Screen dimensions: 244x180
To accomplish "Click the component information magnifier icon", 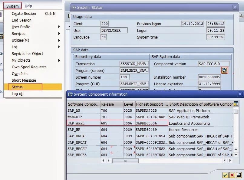I will point(224,70).
